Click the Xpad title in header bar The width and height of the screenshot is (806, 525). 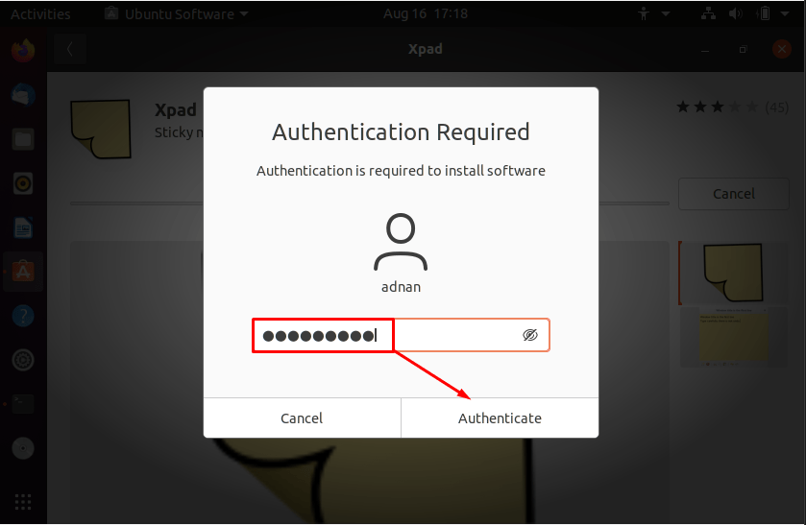(x=426, y=49)
